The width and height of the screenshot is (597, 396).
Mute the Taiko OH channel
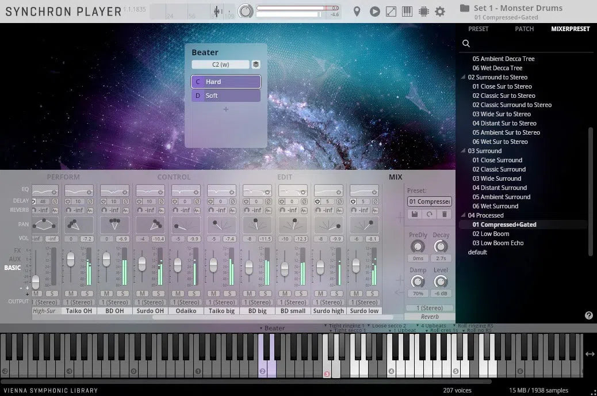(x=71, y=294)
